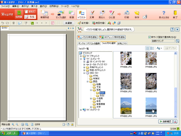The image size is (181, 136).
Task: Open the AZ sort order dropdown
Action: [159, 48]
